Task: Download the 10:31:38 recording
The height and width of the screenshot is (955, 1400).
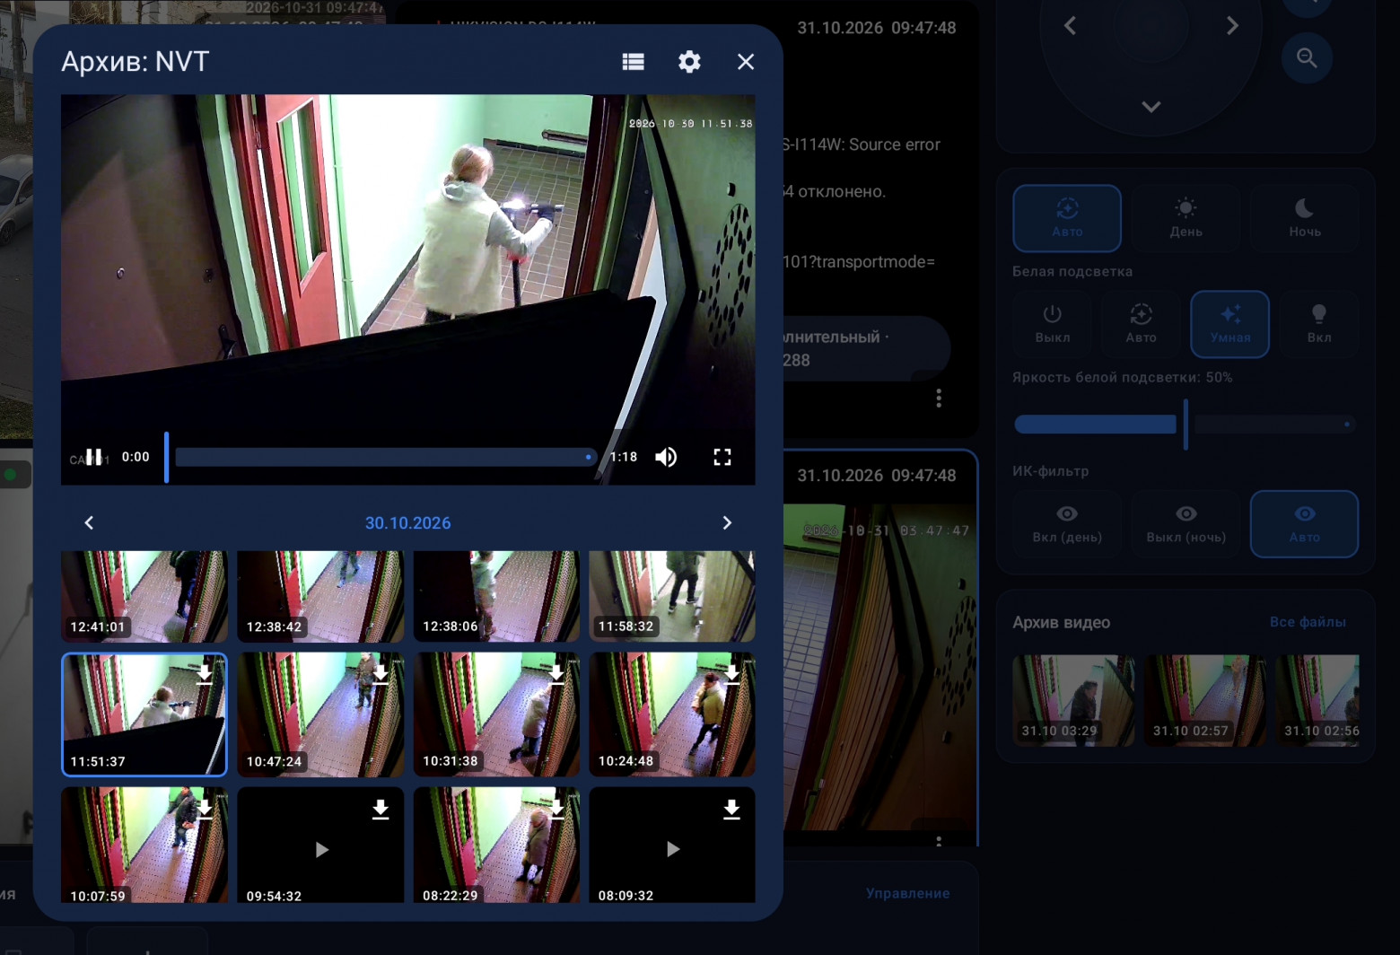Action: tap(556, 673)
